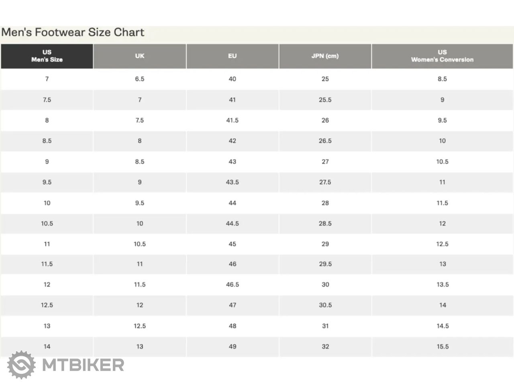514x385 pixels.
Task: Click the US Women's Conversion header
Action: tap(443, 56)
